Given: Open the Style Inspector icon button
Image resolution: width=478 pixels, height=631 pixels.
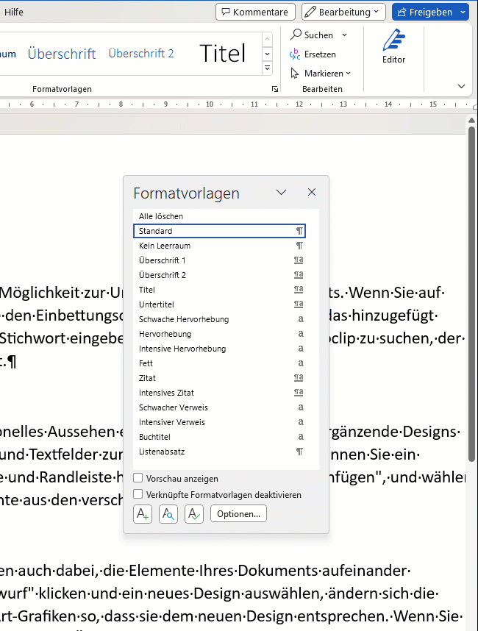Looking at the screenshot, I should pyautogui.click(x=168, y=514).
